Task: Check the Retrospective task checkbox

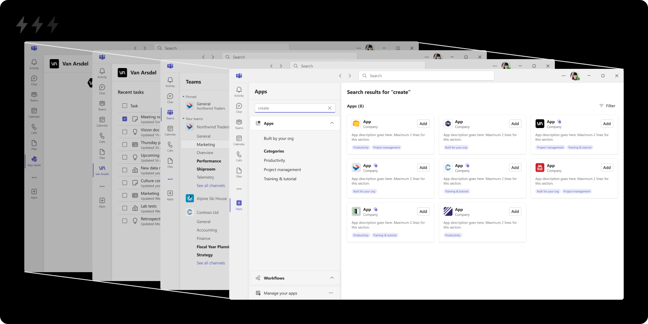Action: [125, 221]
